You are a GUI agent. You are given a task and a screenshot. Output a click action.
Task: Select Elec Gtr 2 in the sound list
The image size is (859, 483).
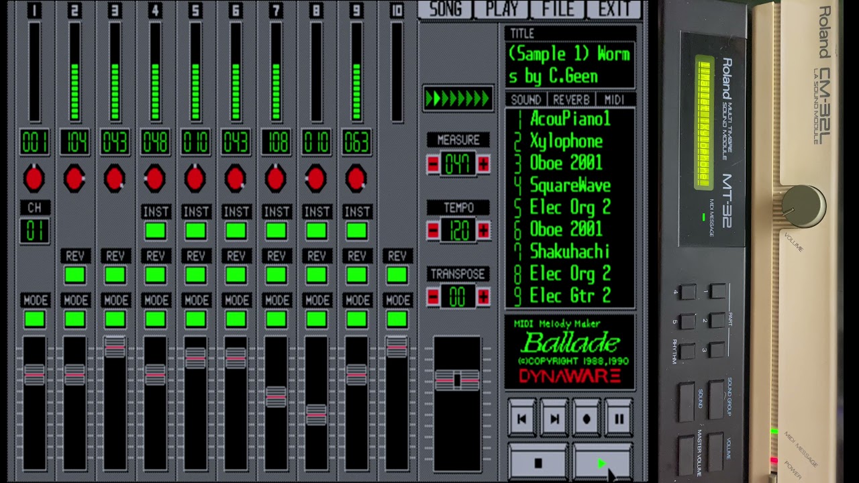(570, 296)
